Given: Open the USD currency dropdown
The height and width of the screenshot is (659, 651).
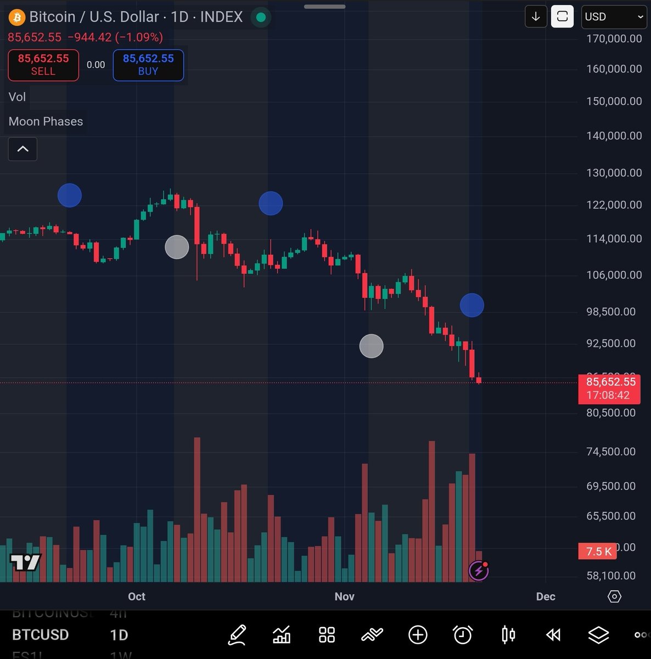Looking at the screenshot, I should tap(614, 16).
